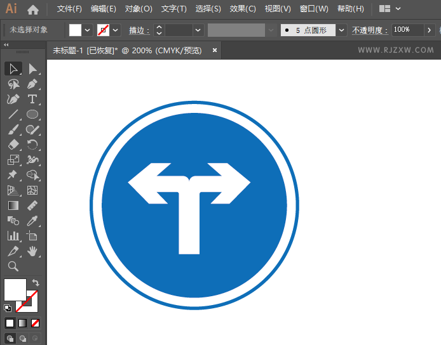Open the 5 点圆形 brush dropdown
Image resolution: width=441 pixels, height=345 pixels.
341,30
